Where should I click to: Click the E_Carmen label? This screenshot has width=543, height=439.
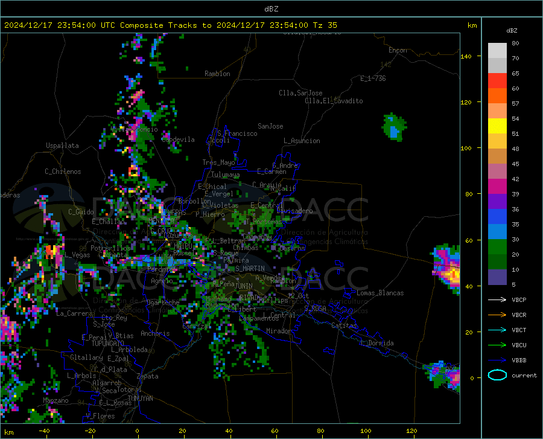click(271, 171)
